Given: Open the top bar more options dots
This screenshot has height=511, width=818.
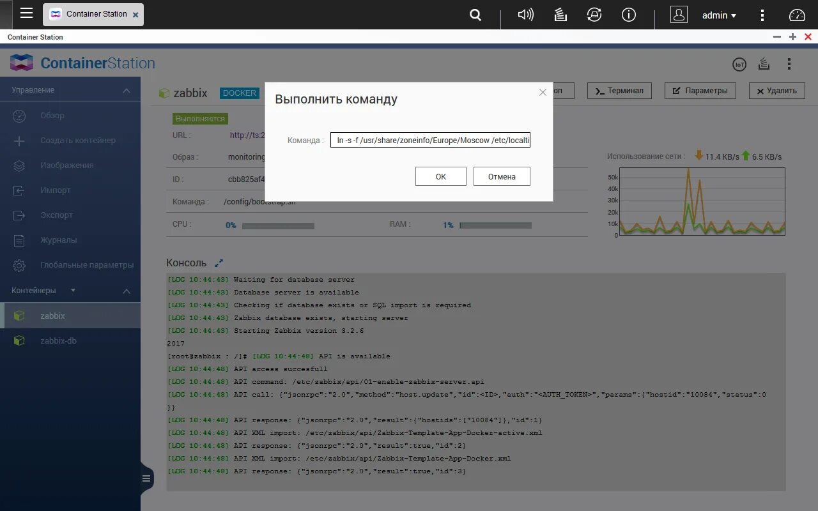Looking at the screenshot, I should click(x=762, y=15).
